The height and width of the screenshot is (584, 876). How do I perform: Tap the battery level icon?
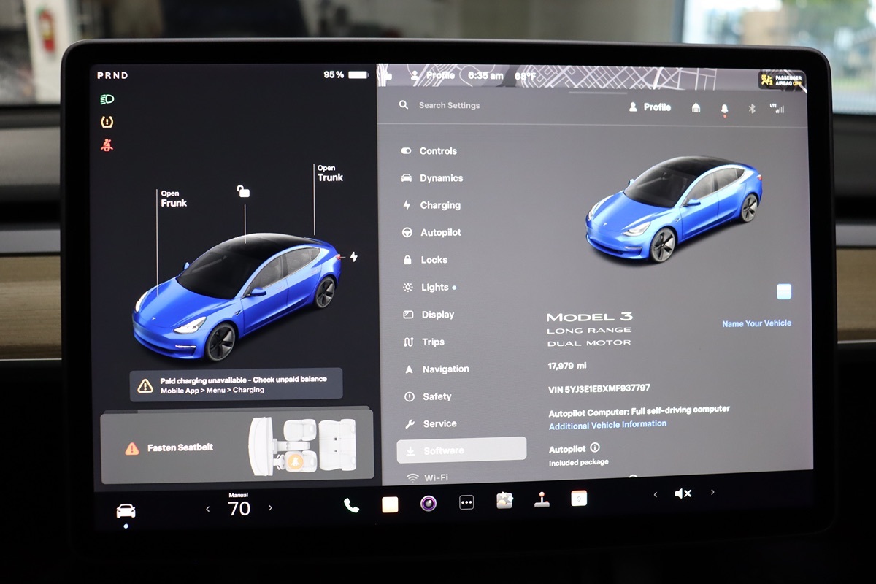[x=358, y=74]
